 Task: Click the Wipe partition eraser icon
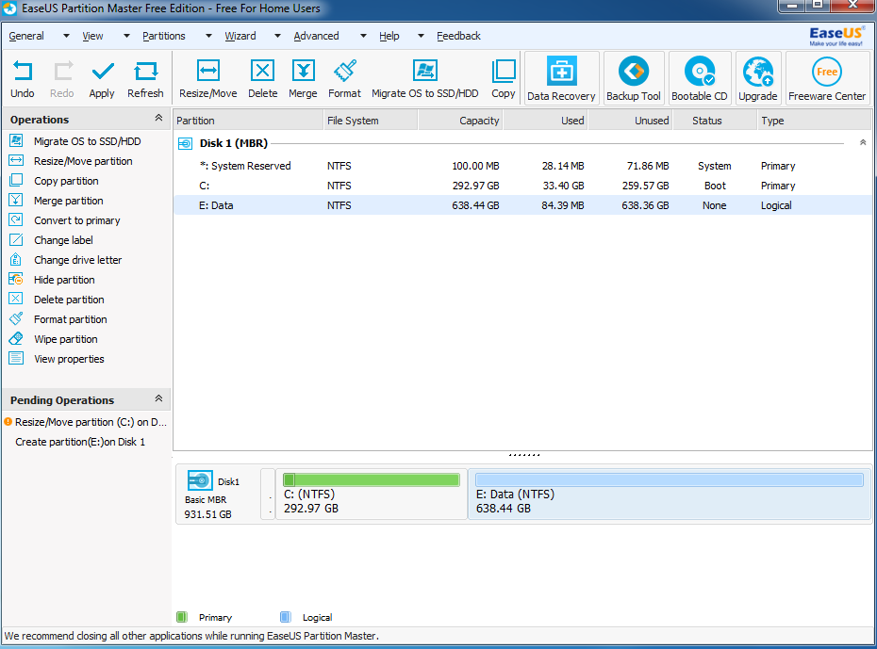tap(16, 338)
